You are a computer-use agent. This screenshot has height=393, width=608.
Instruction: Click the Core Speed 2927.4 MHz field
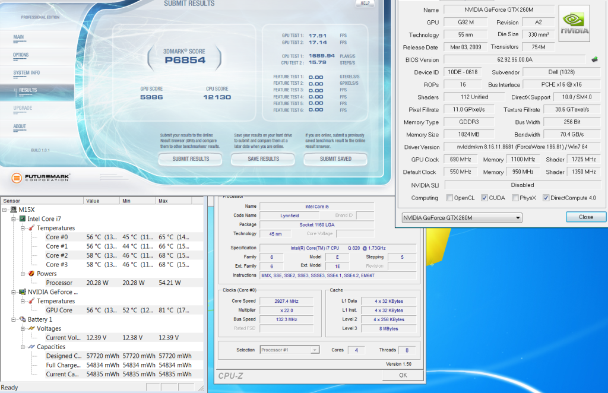click(x=287, y=301)
